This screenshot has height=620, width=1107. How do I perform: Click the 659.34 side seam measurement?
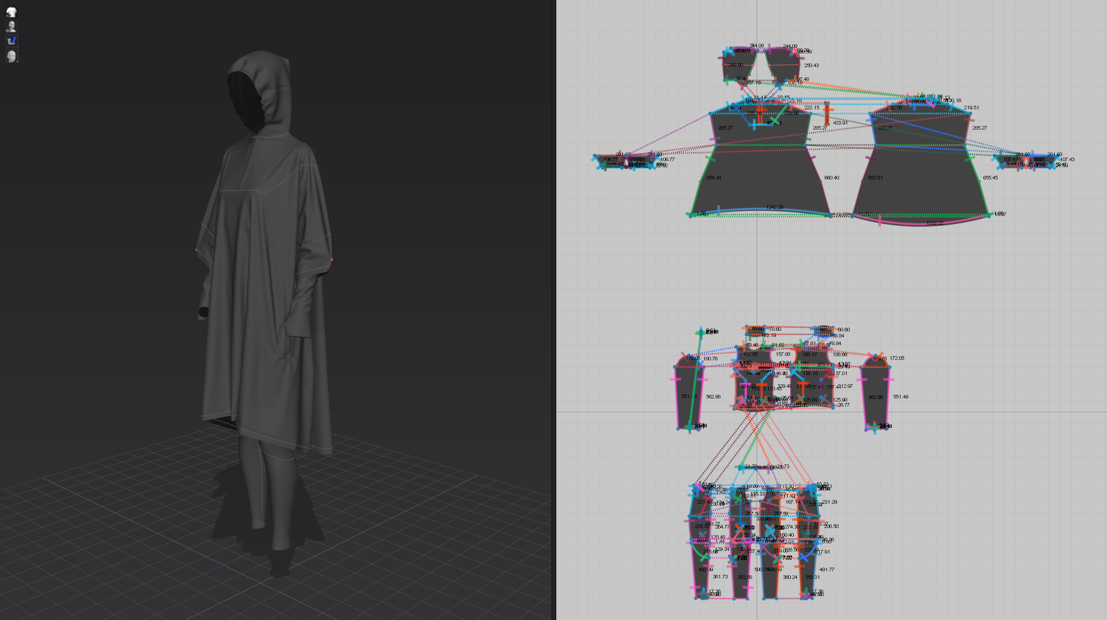[x=714, y=178]
